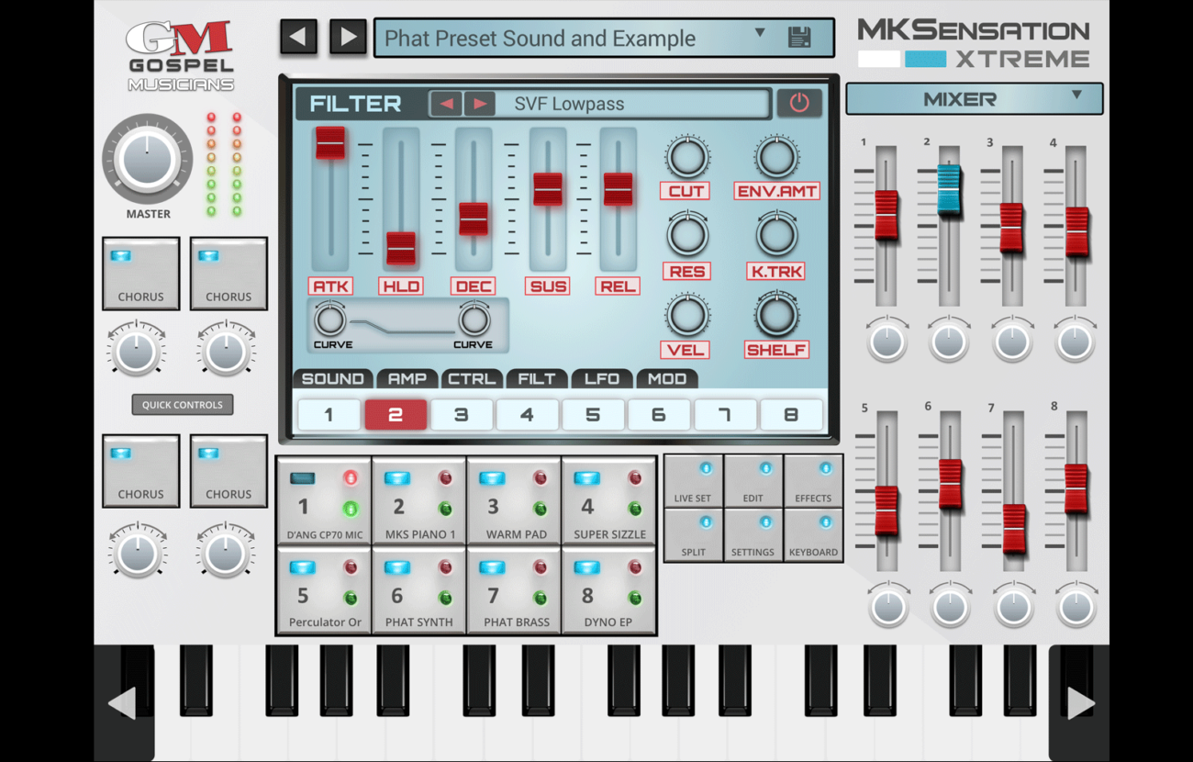Toggle red LED on D'ANG CP70 MIC slot

pos(351,478)
